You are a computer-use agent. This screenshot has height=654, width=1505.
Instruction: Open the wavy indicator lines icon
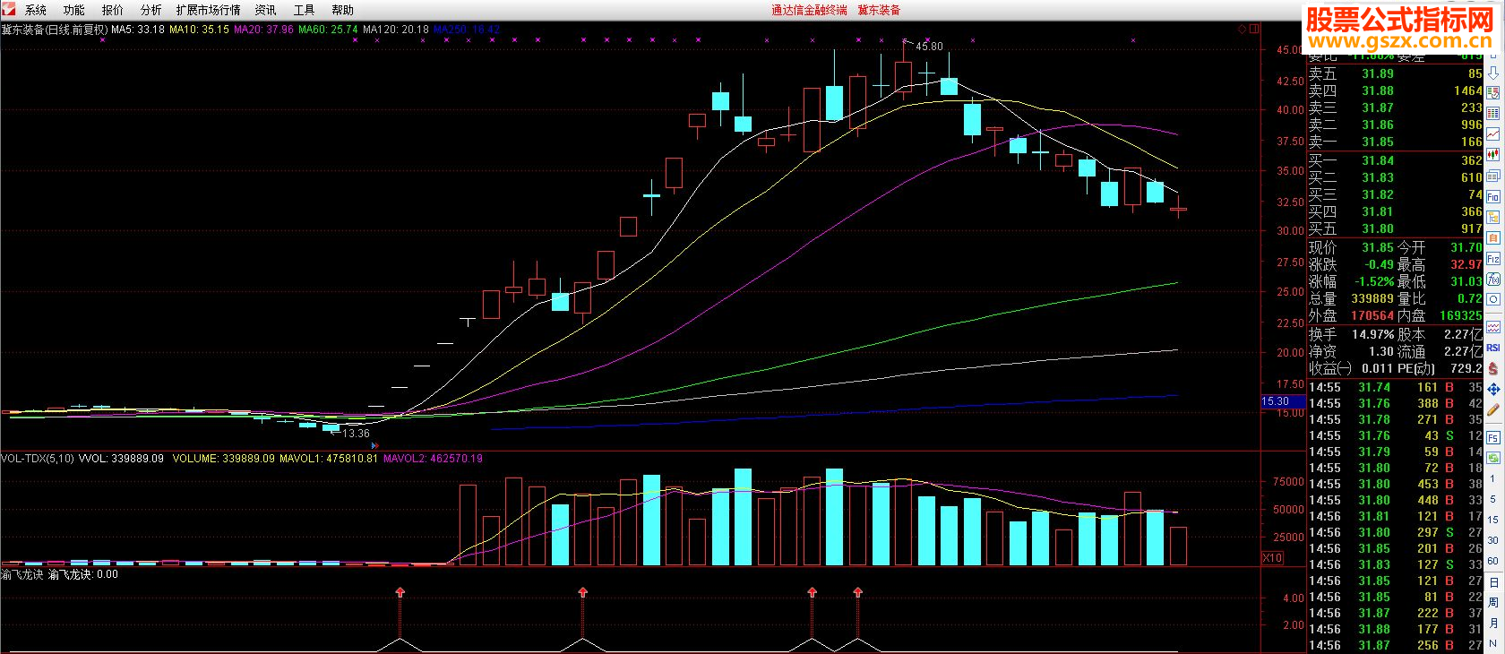[1493, 326]
